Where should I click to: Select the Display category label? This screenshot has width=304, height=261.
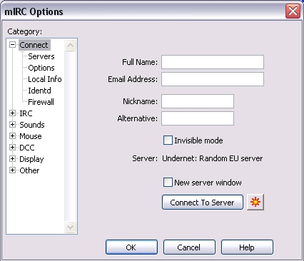click(x=31, y=159)
